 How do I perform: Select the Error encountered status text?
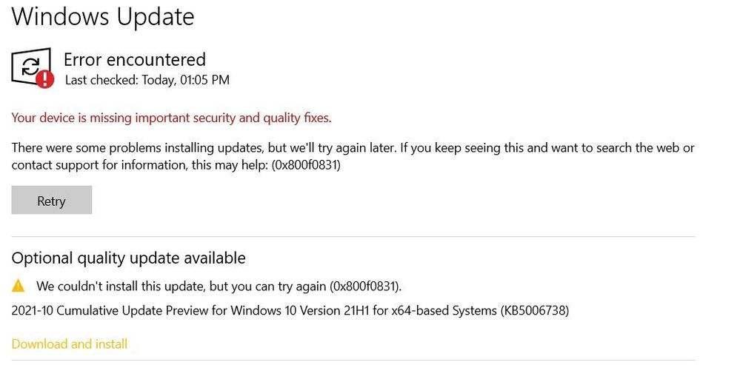point(134,59)
